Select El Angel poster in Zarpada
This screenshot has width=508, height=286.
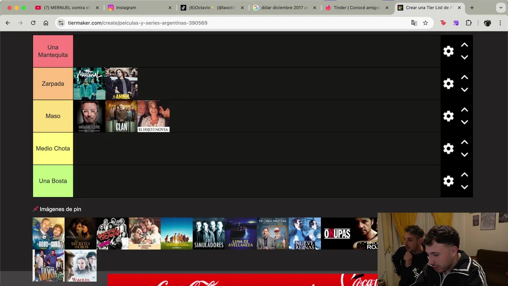[x=121, y=83]
